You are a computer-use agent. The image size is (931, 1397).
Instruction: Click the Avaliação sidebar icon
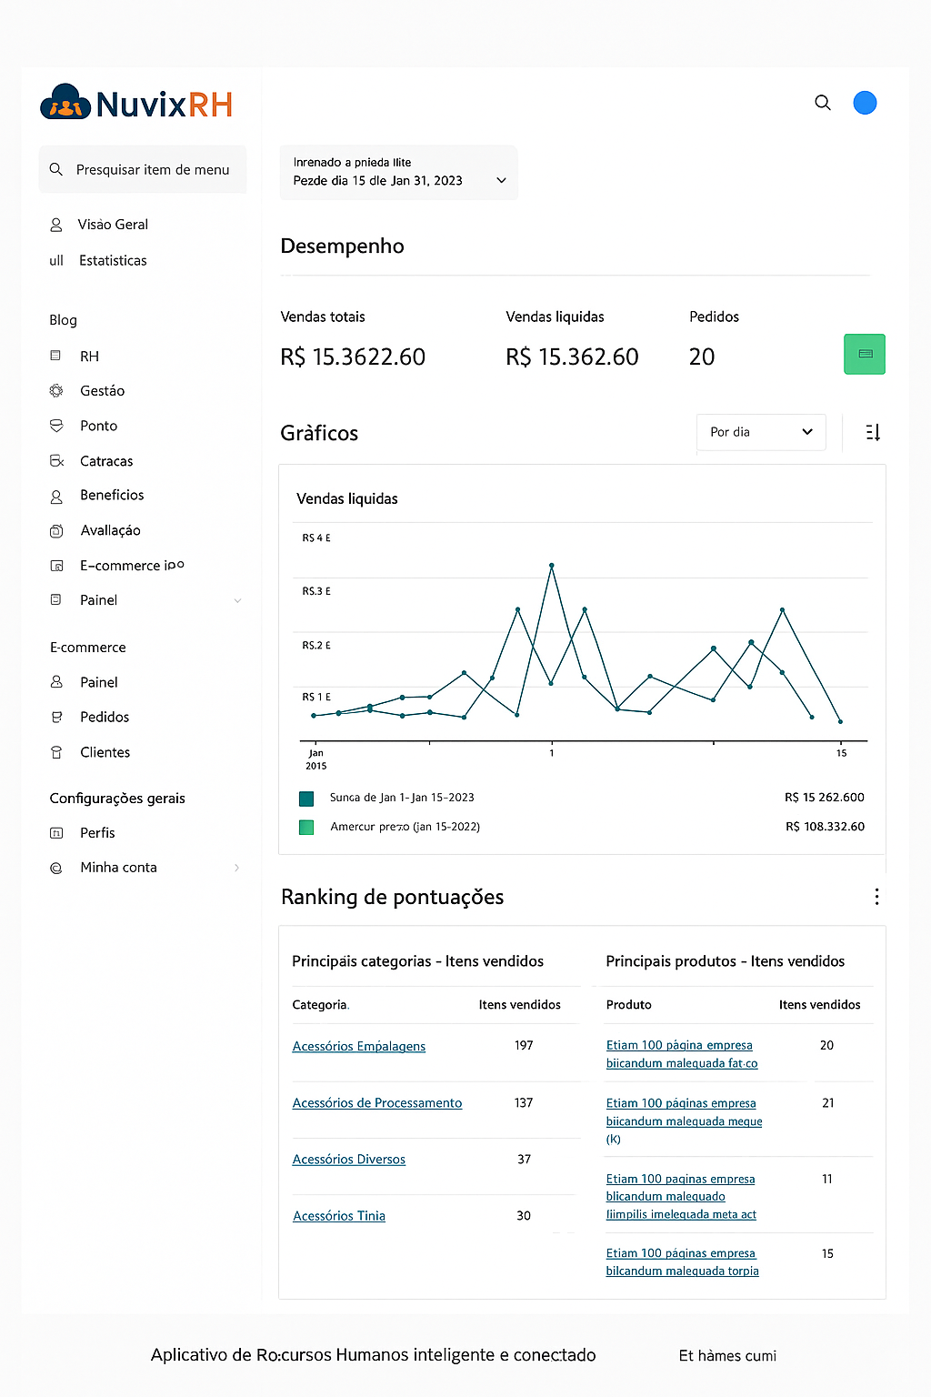tap(56, 531)
